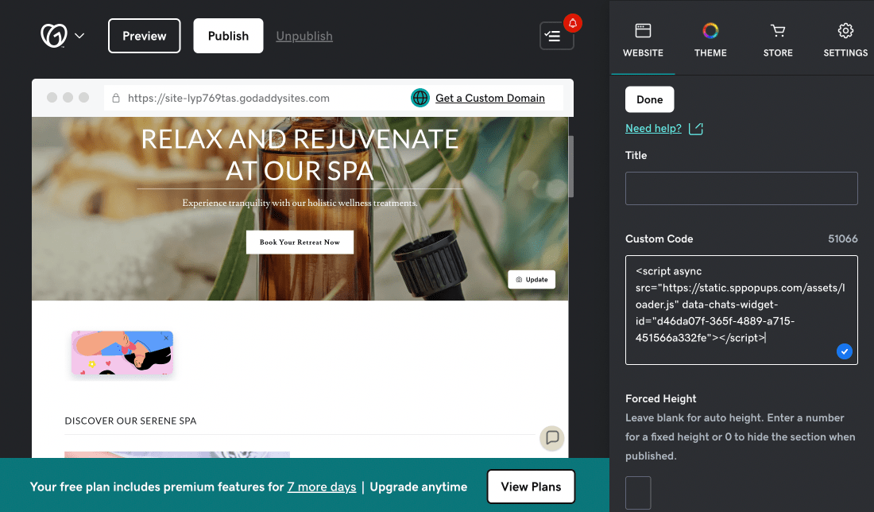Image resolution: width=874 pixels, height=512 pixels.
Task: Click the globe icon by custom domain
Action: coord(420,98)
